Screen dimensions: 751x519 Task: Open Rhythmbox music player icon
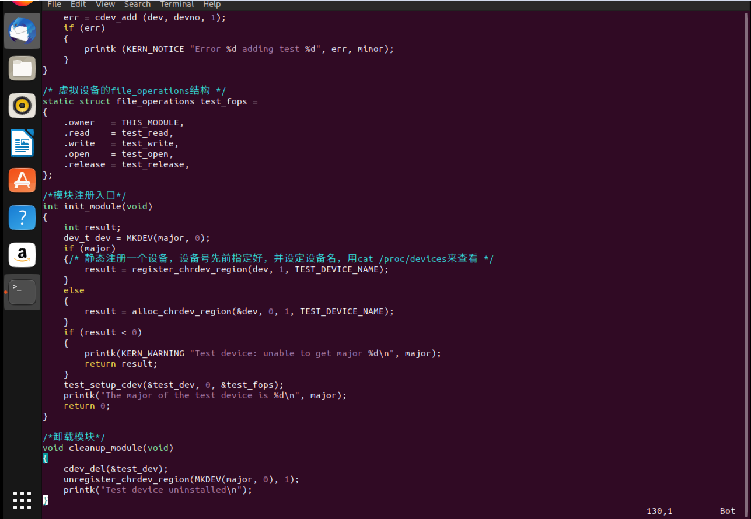tap(22, 106)
